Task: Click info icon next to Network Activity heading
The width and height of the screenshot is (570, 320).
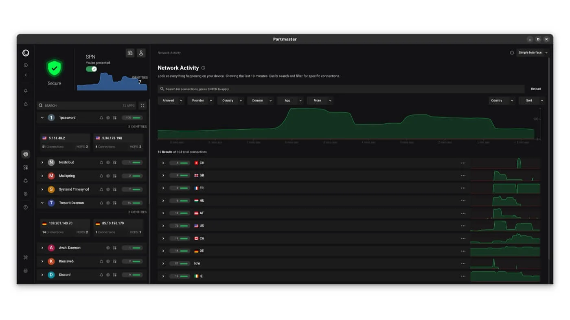Action: [x=203, y=68]
